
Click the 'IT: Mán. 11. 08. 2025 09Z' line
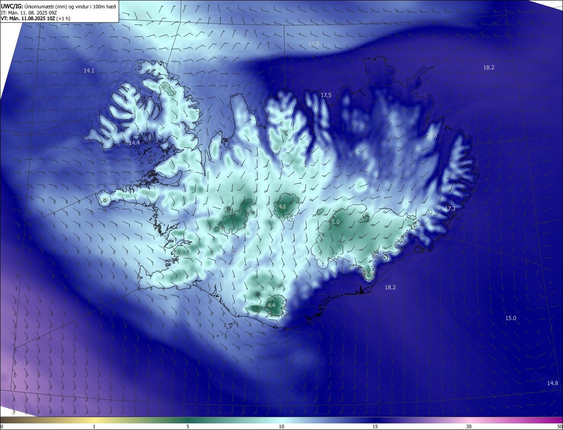point(29,12)
